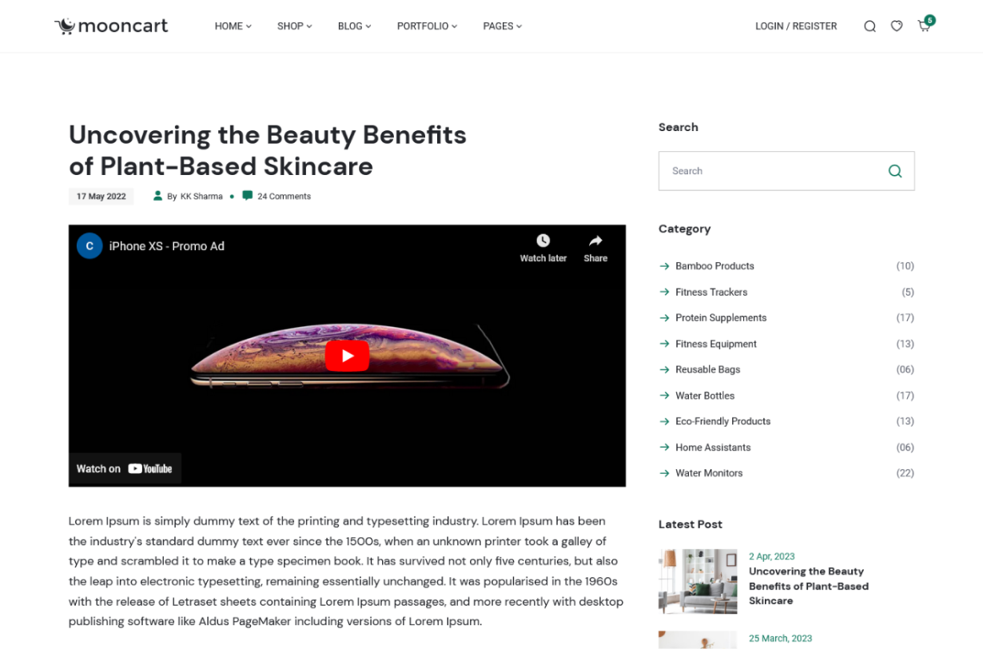This screenshot has width=983, height=649.
Task: Expand the Home dropdown menu
Action: (233, 26)
